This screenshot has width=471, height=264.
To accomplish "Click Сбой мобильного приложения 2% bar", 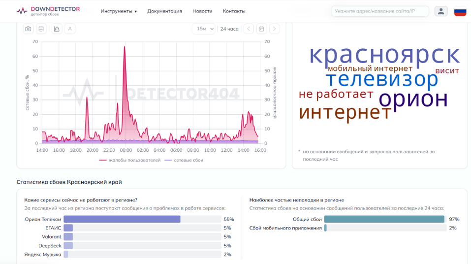I will pos(325,228).
